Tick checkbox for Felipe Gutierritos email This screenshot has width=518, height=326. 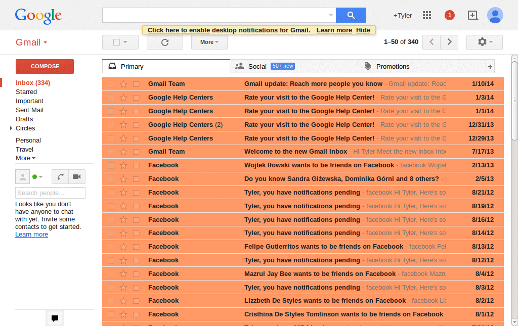pyautogui.click(x=111, y=247)
